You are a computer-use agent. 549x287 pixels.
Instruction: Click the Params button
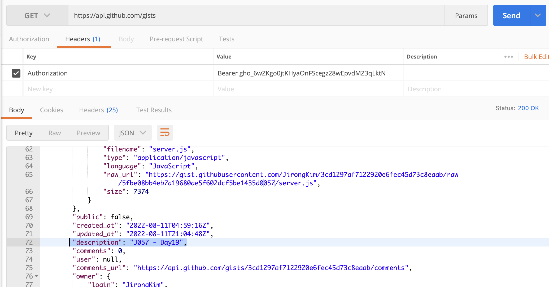pyautogui.click(x=466, y=16)
